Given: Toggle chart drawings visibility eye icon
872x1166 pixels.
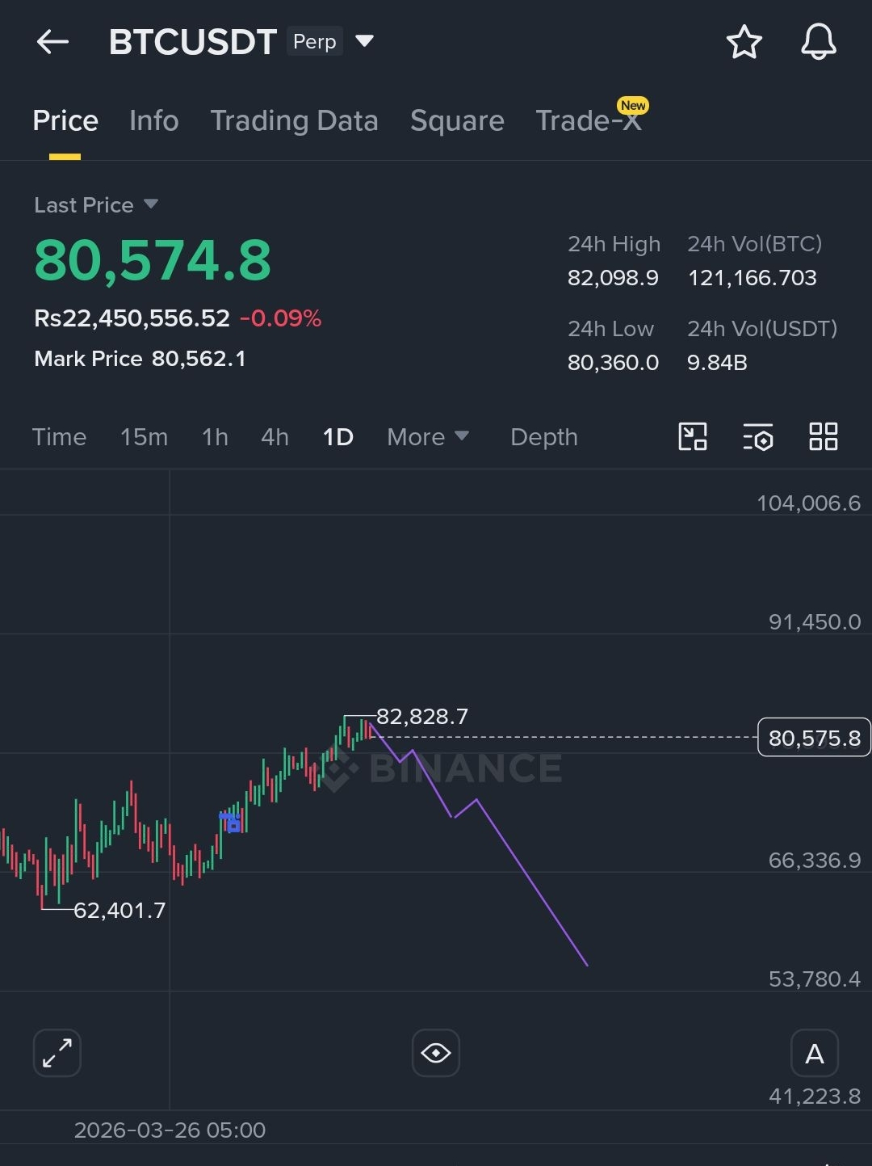Looking at the screenshot, I should [436, 1053].
